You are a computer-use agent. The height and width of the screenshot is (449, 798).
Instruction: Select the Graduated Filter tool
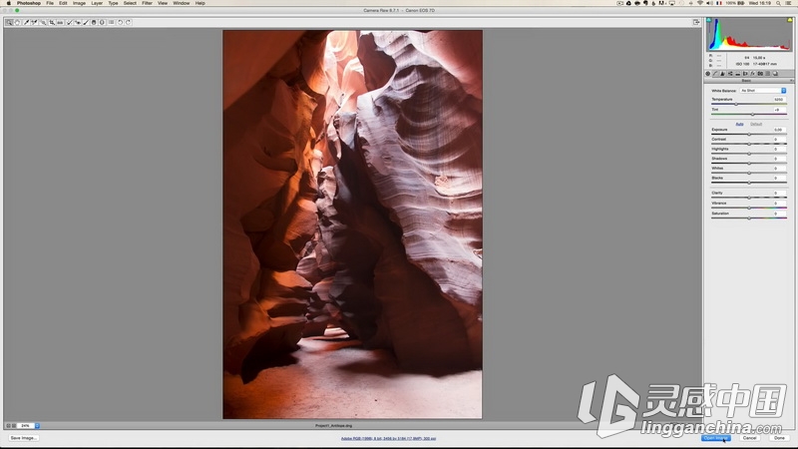click(94, 22)
